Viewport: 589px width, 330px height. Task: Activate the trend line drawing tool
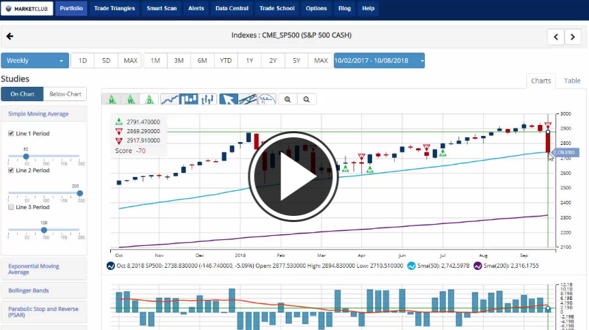(x=248, y=99)
